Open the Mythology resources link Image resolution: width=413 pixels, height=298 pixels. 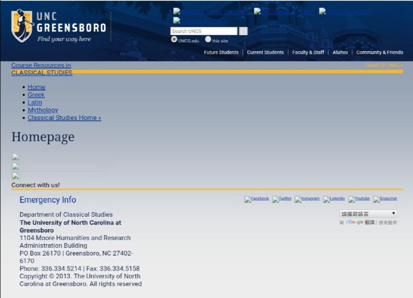click(x=43, y=110)
